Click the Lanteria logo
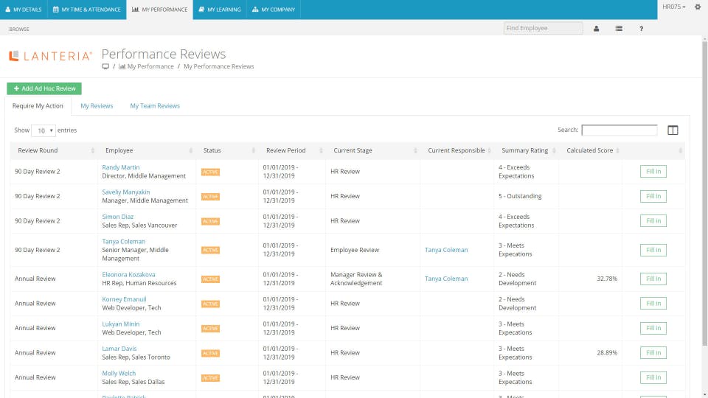Screen dimensions: 708x398 pos(50,56)
